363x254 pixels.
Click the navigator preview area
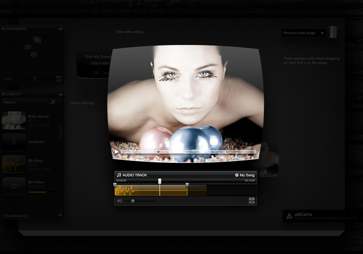pos(32,53)
